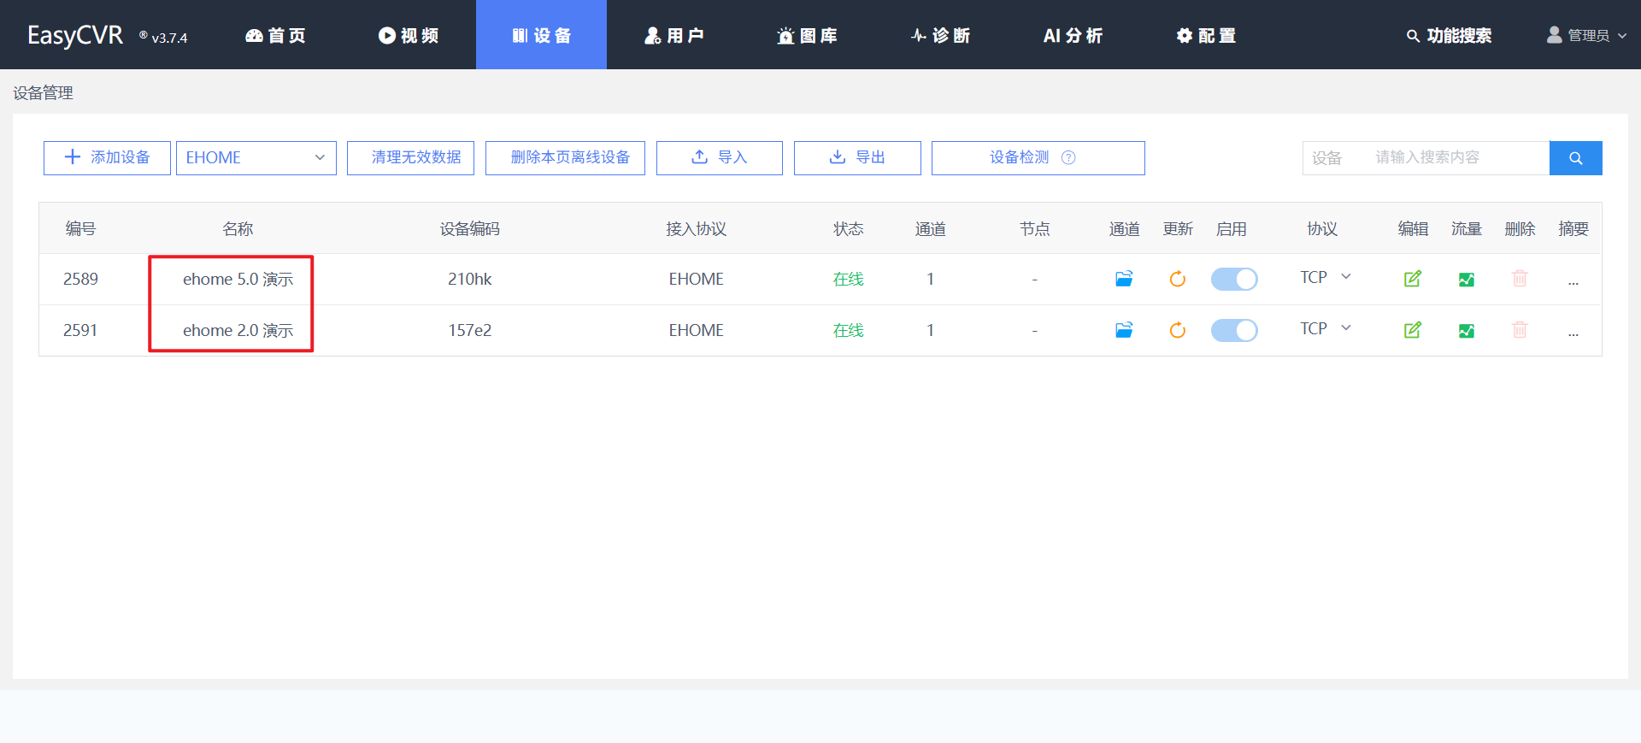
Task: Click help icon beside 设备检测
Action: (1068, 157)
